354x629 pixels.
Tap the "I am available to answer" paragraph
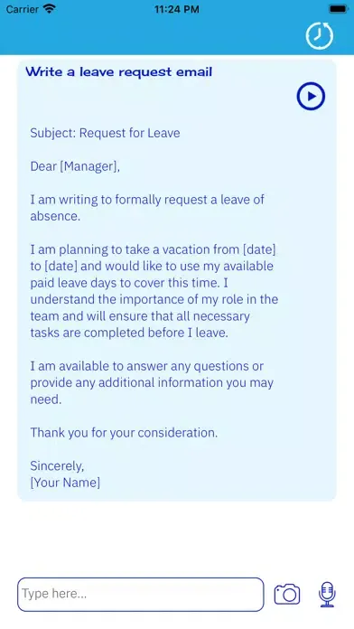(x=152, y=382)
